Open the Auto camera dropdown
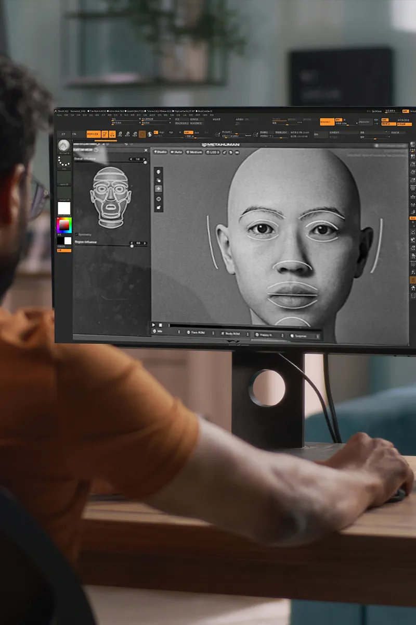 [x=177, y=152]
